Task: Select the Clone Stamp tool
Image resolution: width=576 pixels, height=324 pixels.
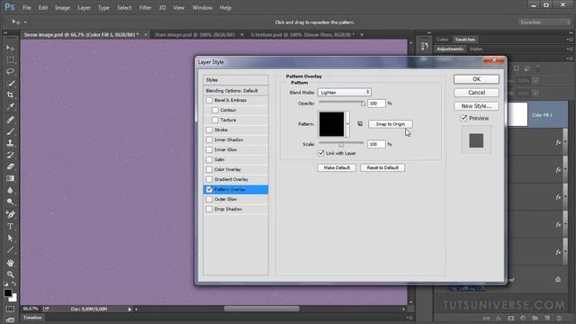Action: click(x=10, y=143)
